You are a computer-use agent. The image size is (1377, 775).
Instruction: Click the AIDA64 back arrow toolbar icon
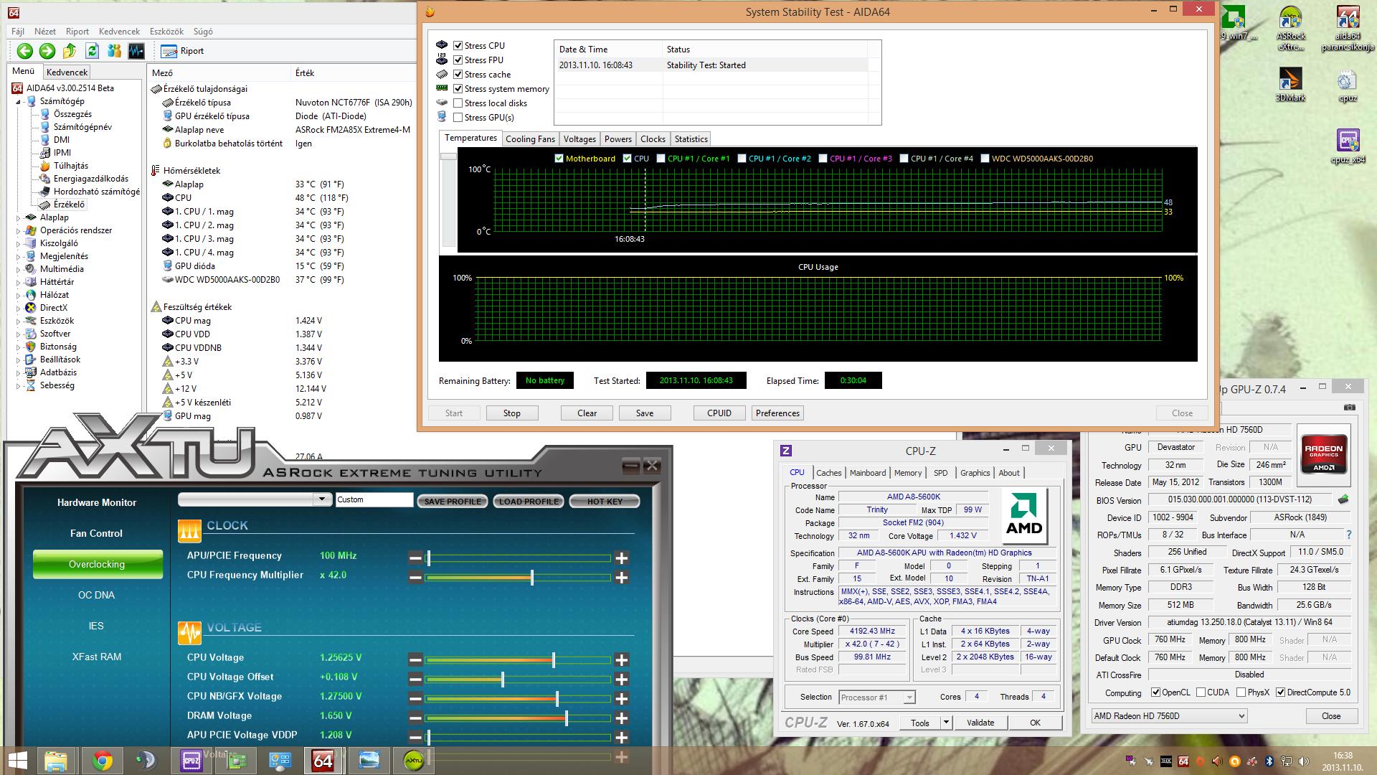point(25,50)
